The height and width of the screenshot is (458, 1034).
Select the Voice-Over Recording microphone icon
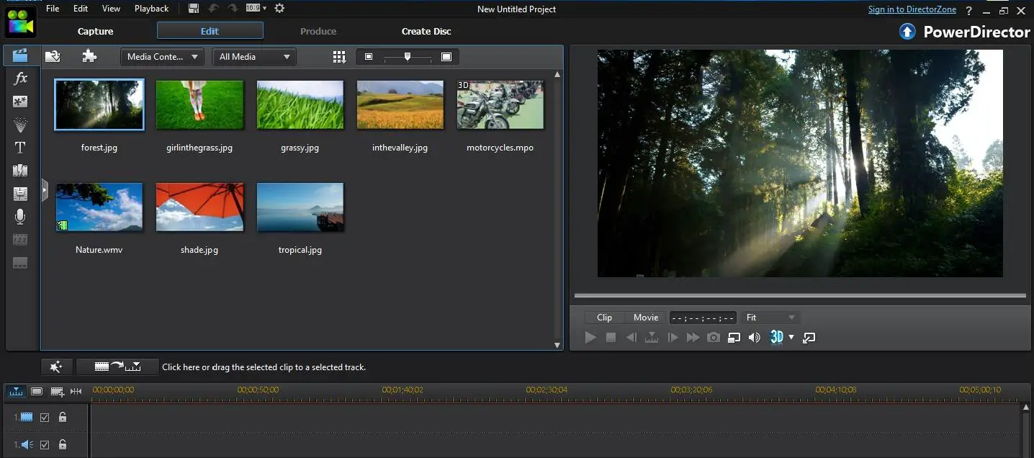click(20, 216)
